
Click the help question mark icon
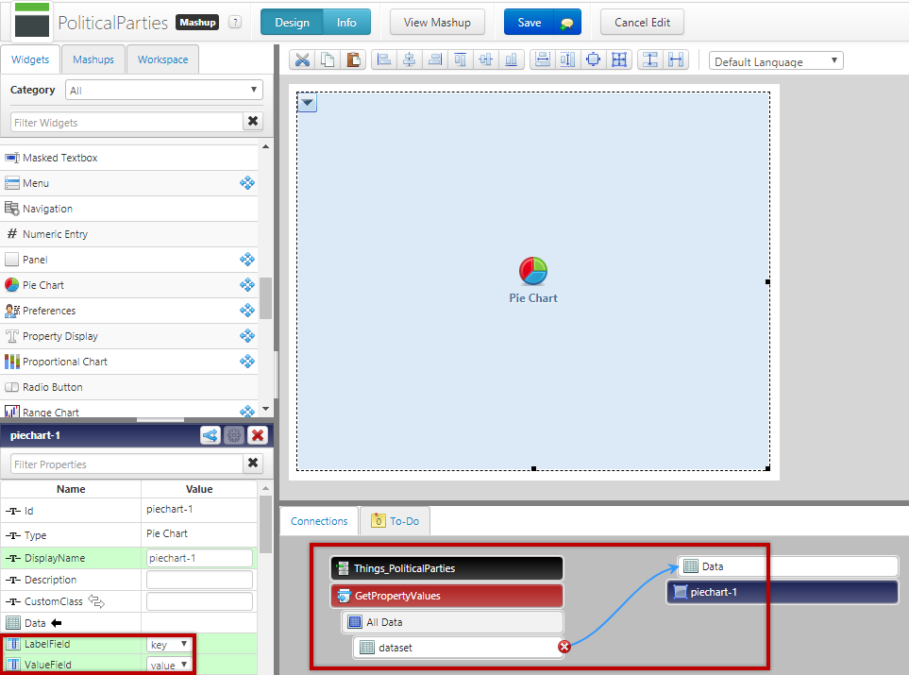click(235, 22)
